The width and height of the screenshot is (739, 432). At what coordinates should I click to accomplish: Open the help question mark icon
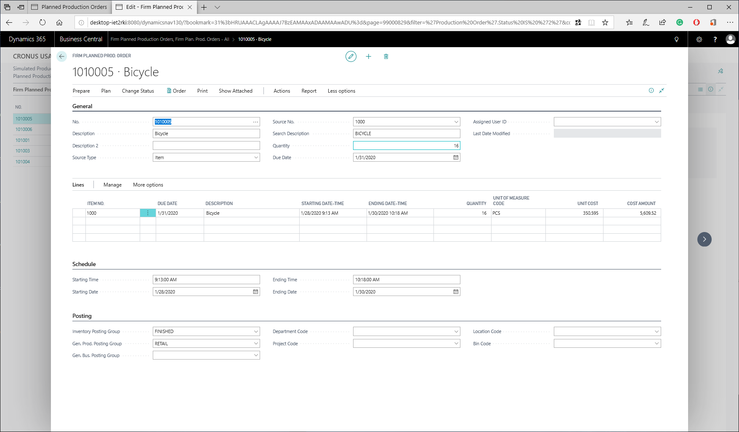pos(715,39)
